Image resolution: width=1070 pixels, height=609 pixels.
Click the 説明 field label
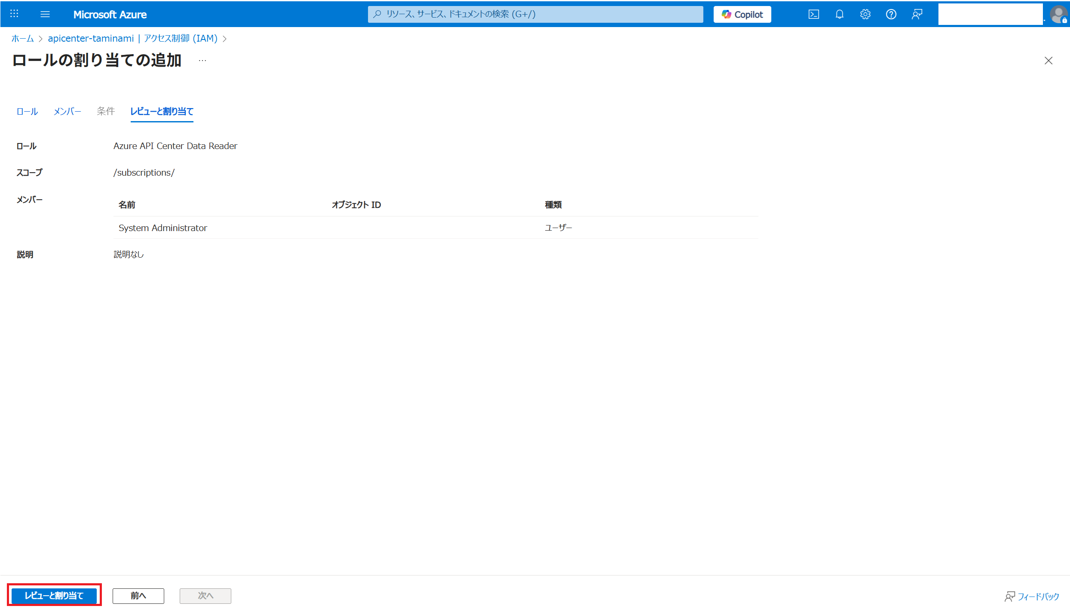pyautogui.click(x=25, y=255)
